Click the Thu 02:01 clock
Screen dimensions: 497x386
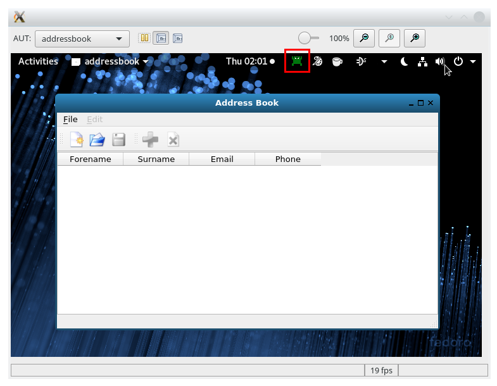pos(246,61)
